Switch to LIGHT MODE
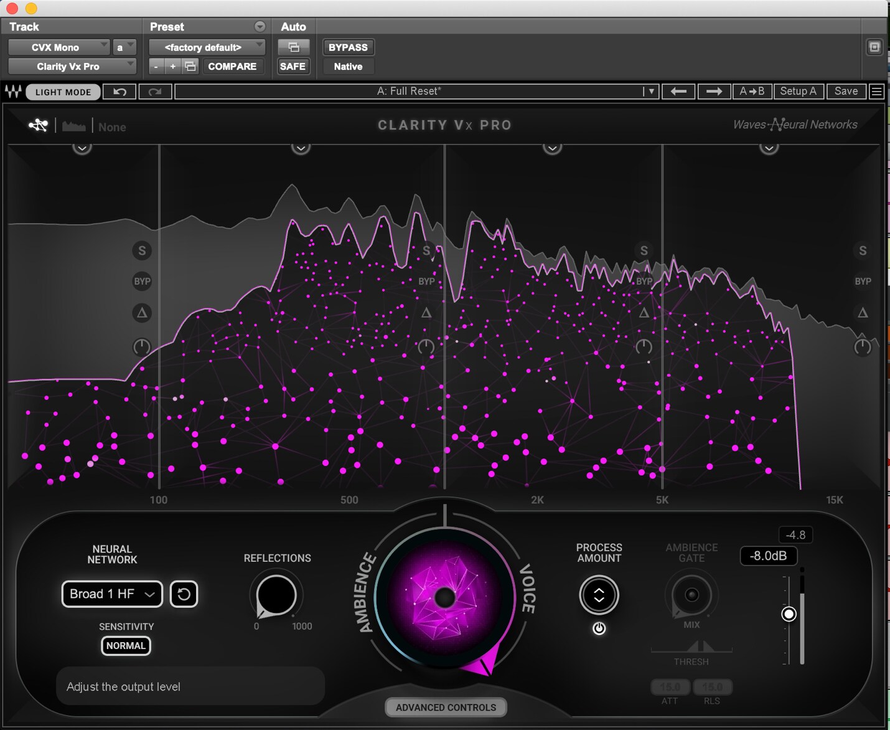The width and height of the screenshot is (890, 730). click(x=63, y=92)
